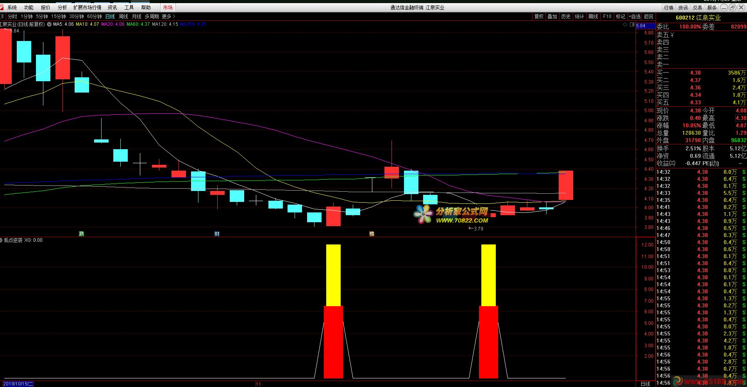747x387 pixels.
Task: Switch to 30分钟 period
Action: [77, 16]
